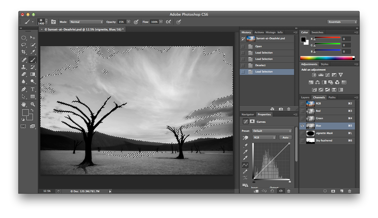
Task: Select the Move tool
Action: coord(33,38)
